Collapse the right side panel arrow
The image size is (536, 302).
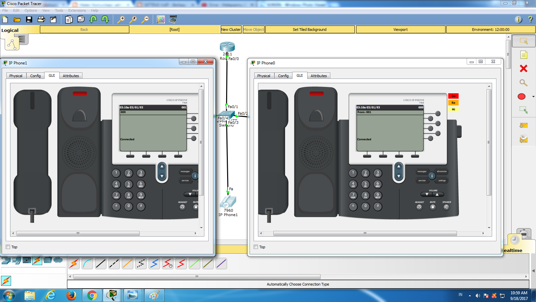(533, 271)
